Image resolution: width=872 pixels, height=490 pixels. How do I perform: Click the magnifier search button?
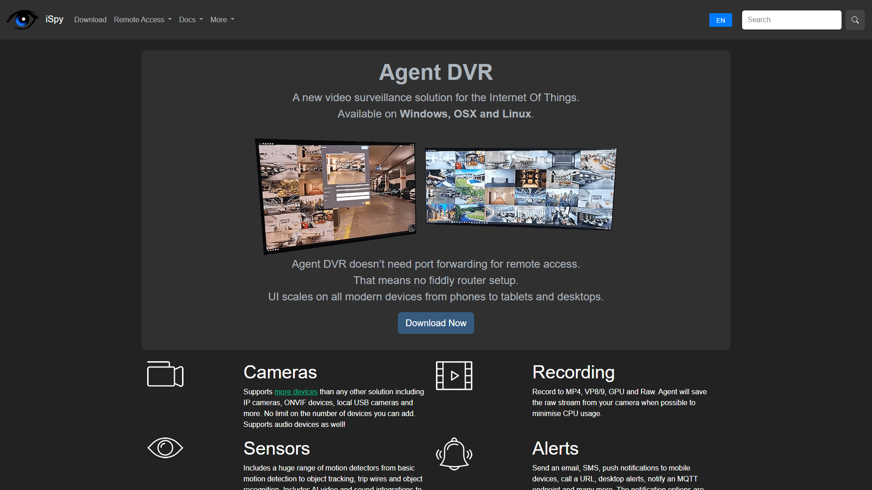855,20
